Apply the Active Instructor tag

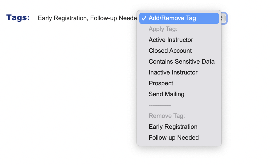(x=171, y=40)
